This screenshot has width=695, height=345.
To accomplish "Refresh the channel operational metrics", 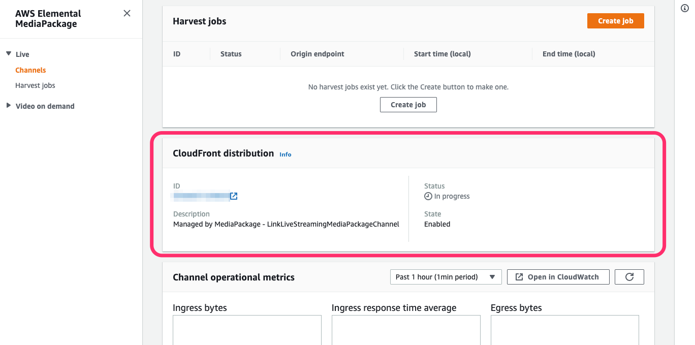I will [629, 277].
